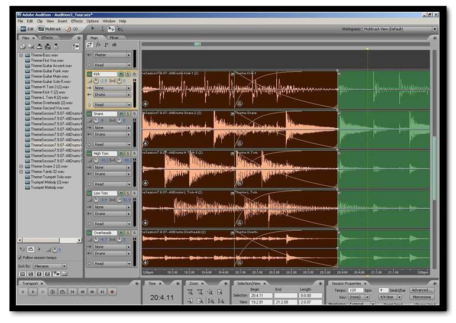Switch to the Effects tab beside Files
The height and width of the screenshot is (323, 456).
(47, 38)
